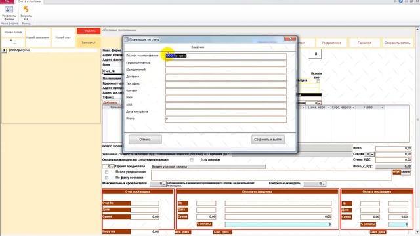Click the Закрыть всё ribbon icon

tap(26, 13)
